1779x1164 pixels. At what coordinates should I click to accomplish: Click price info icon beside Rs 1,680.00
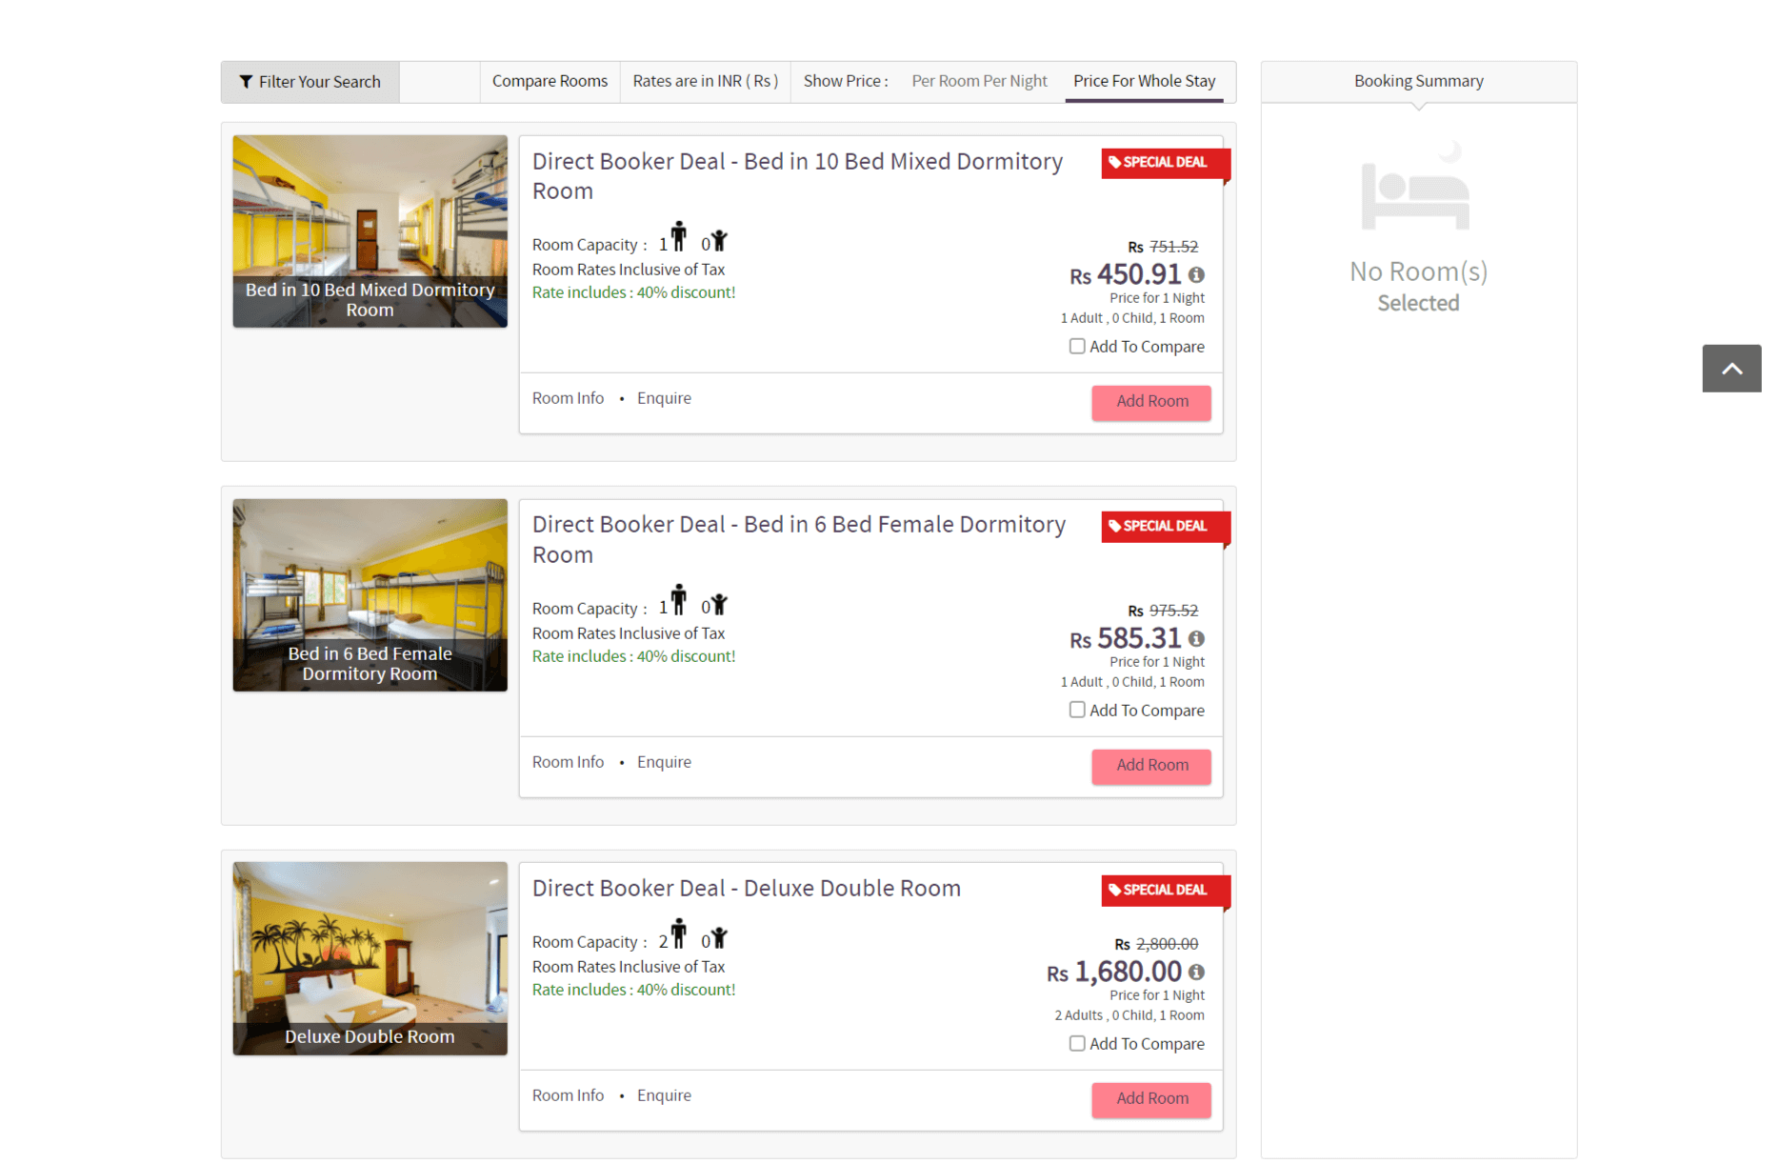pos(1196,973)
